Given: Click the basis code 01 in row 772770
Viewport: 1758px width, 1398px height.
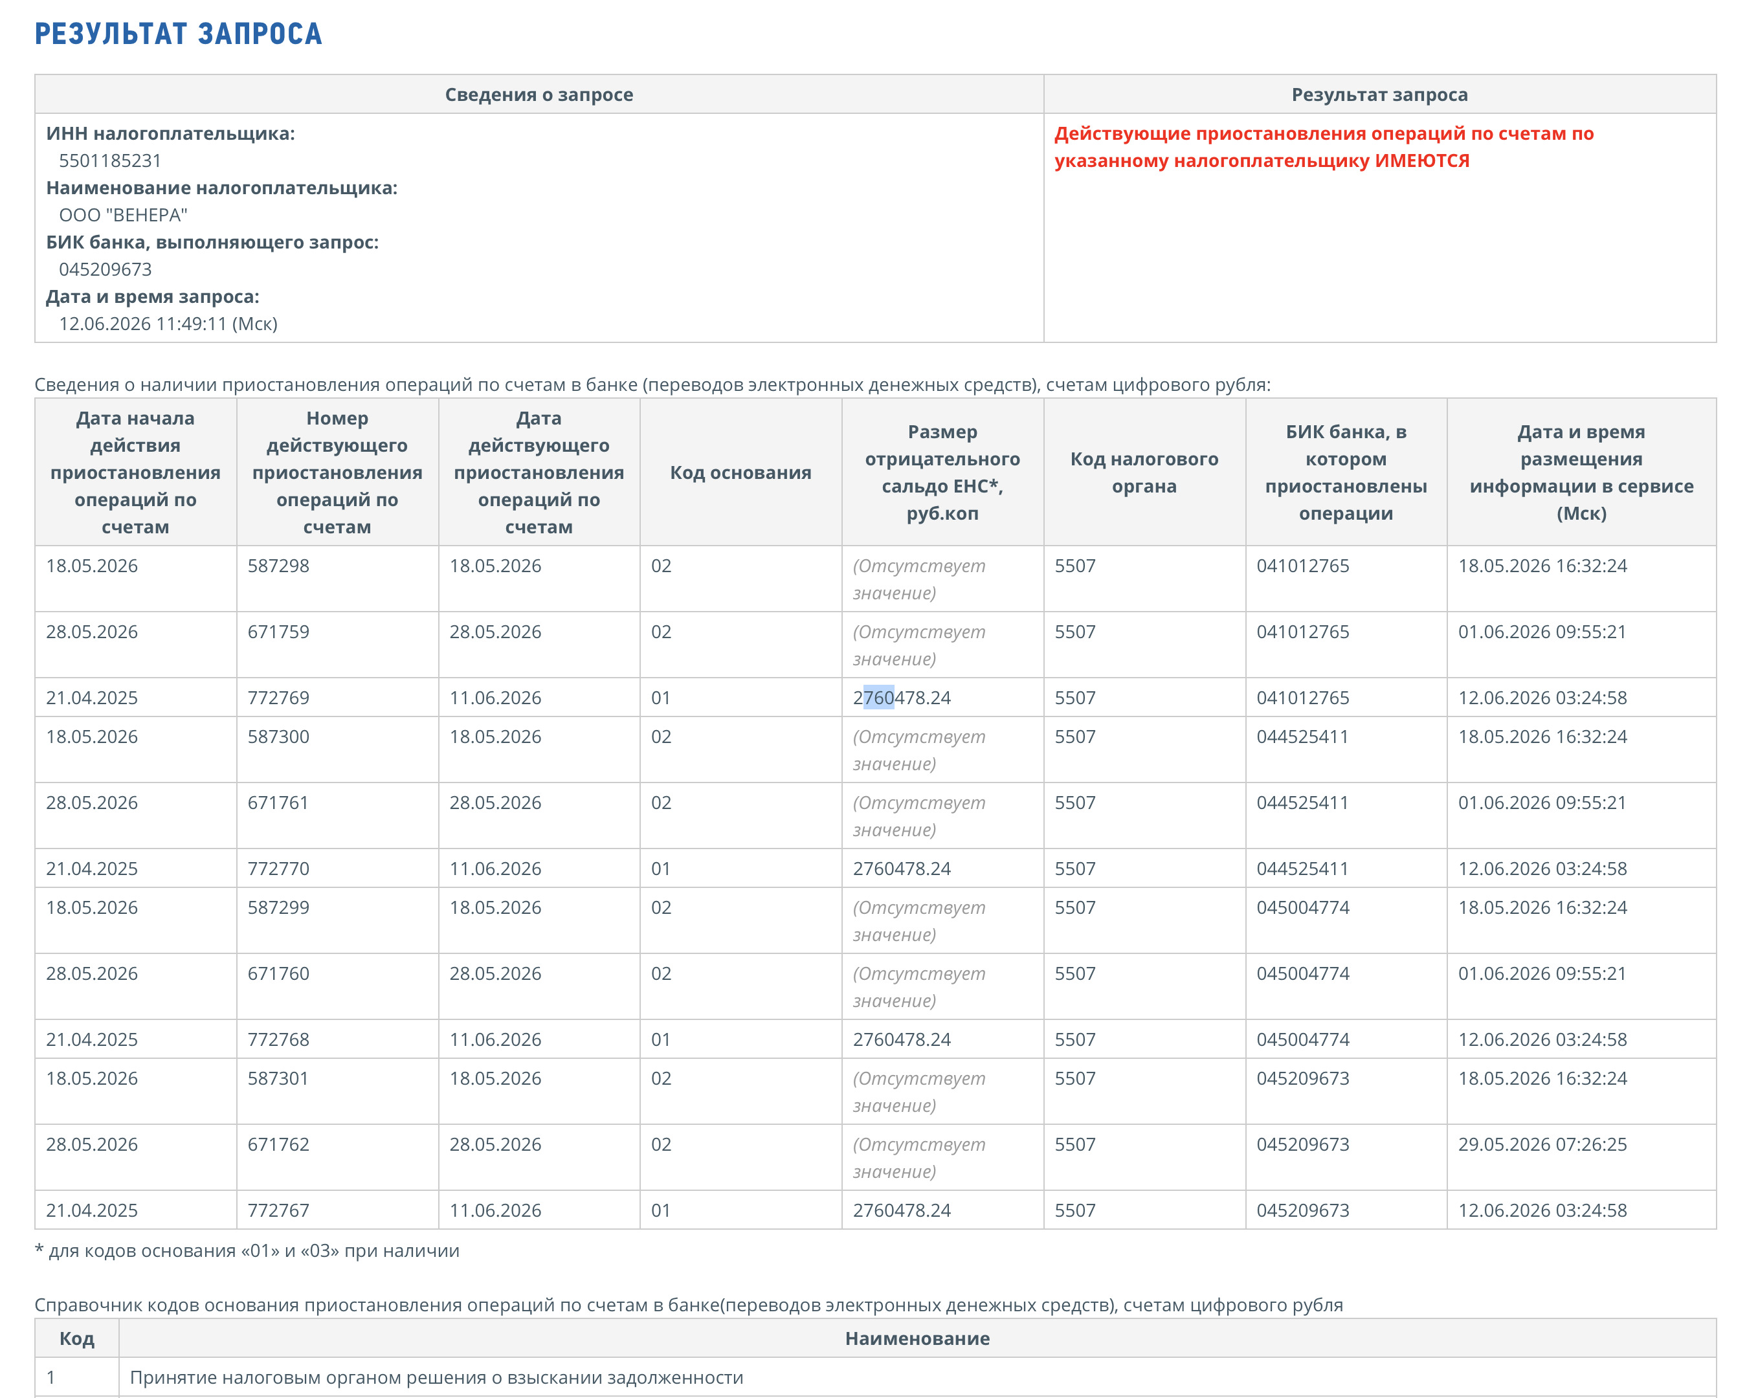Looking at the screenshot, I should coord(660,869).
